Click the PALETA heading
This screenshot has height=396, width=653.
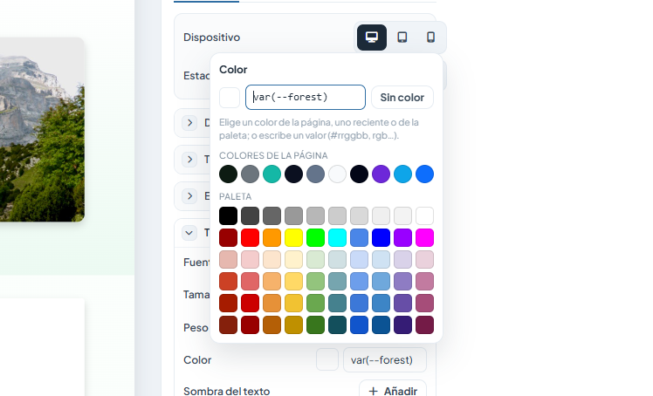pyautogui.click(x=236, y=196)
